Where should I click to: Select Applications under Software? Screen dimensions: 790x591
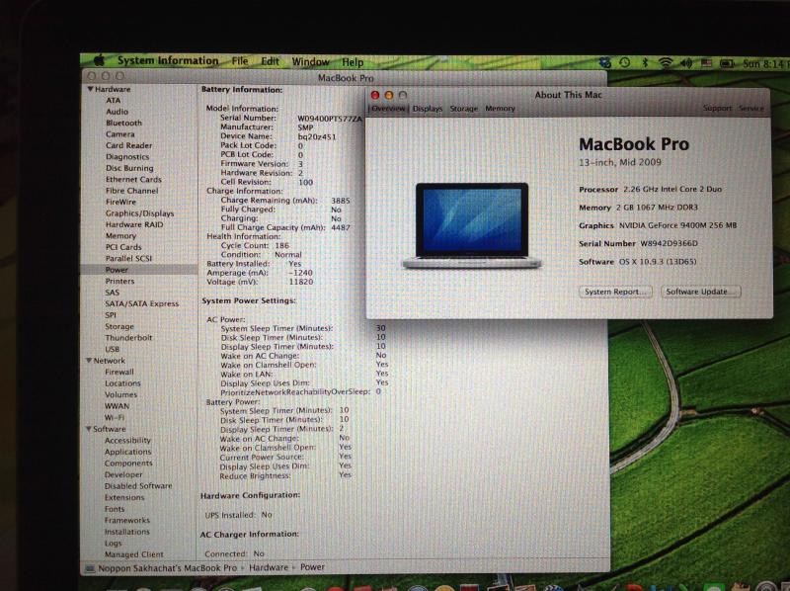(127, 452)
